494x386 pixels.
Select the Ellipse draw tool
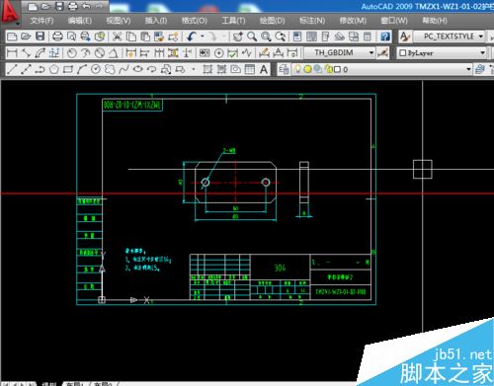(x=138, y=69)
